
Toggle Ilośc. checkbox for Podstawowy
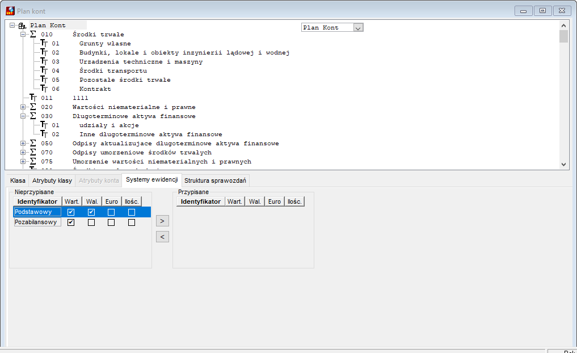132,212
